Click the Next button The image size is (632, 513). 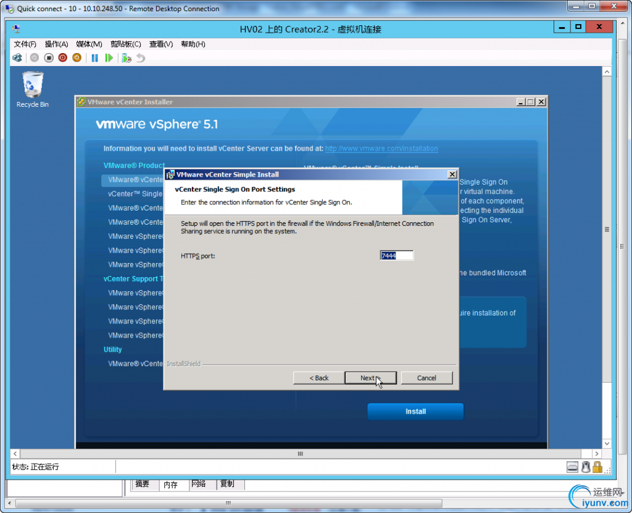pos(370,378)
